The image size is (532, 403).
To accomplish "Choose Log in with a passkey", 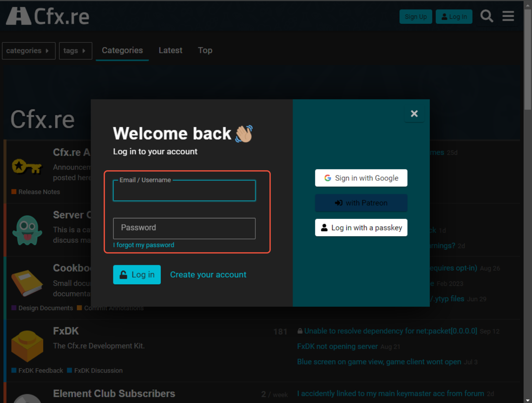I will (x=361, y=228).
